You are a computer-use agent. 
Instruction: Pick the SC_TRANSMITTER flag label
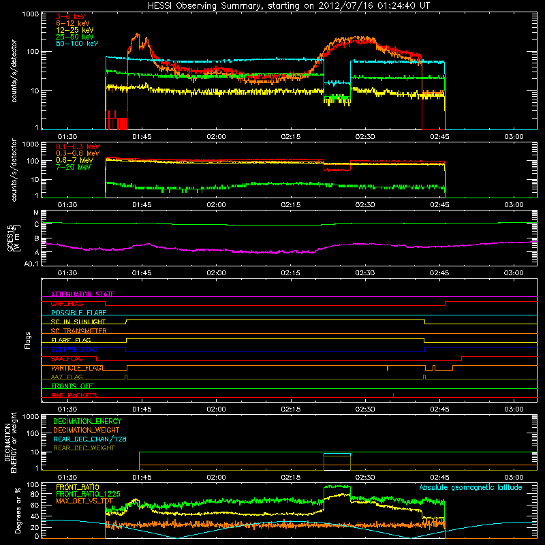(78, 331)
